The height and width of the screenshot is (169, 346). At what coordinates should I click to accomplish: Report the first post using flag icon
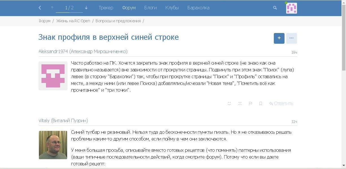pyautogui.click(x=250, y=104)
